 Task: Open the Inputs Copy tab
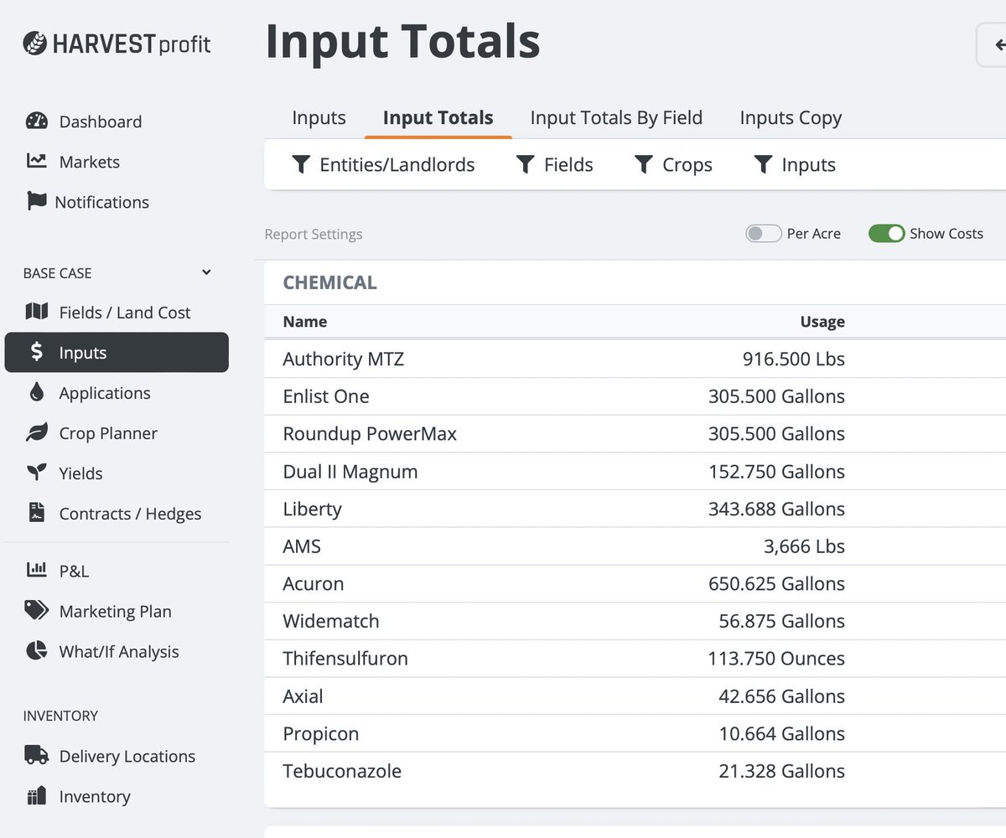click(791, 118)
